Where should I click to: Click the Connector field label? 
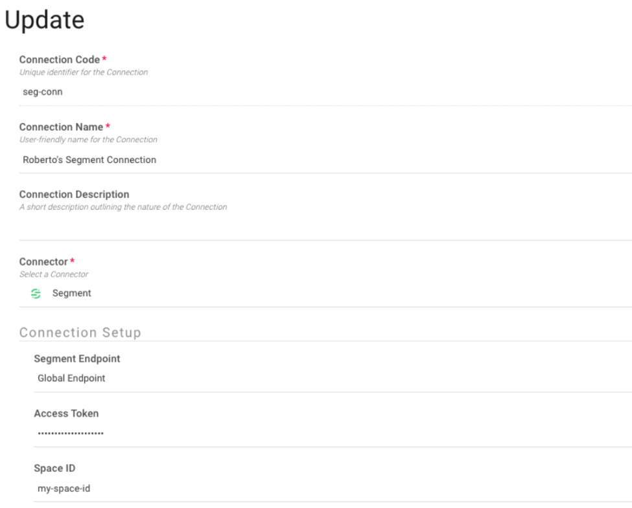point(43,261)
